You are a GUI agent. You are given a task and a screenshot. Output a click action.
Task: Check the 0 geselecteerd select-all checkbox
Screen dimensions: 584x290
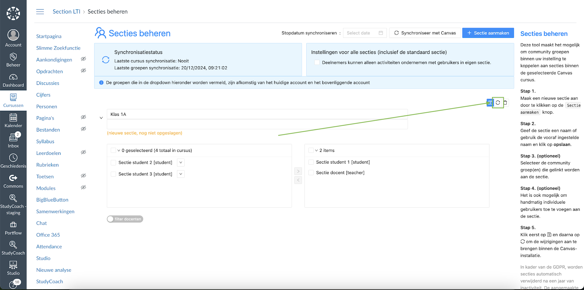pyautogui.click(x=113, y=150)
